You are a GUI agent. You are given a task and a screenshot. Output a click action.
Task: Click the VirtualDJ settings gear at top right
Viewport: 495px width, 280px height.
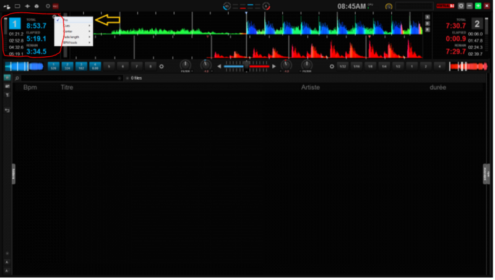461,6
